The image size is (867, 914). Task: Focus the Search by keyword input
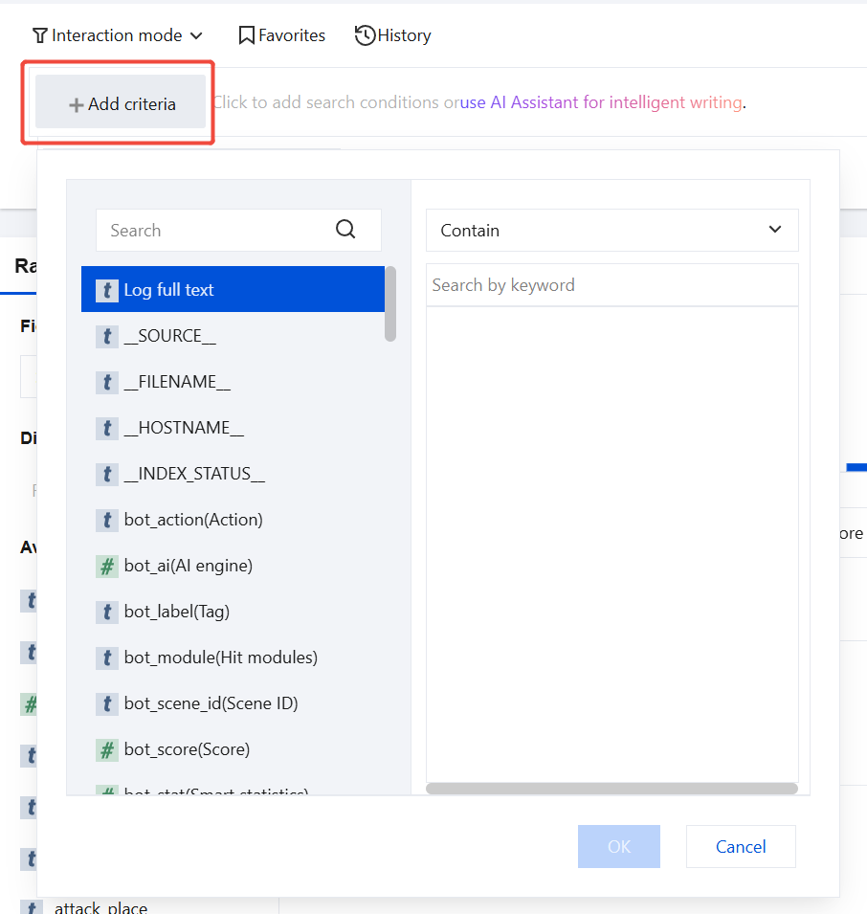click(611, 285)
